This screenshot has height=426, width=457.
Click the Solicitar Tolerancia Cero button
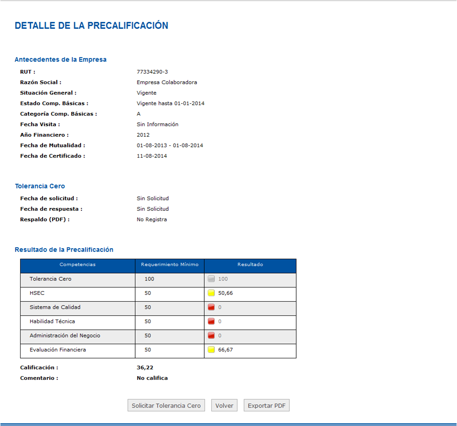coord(166,405)
